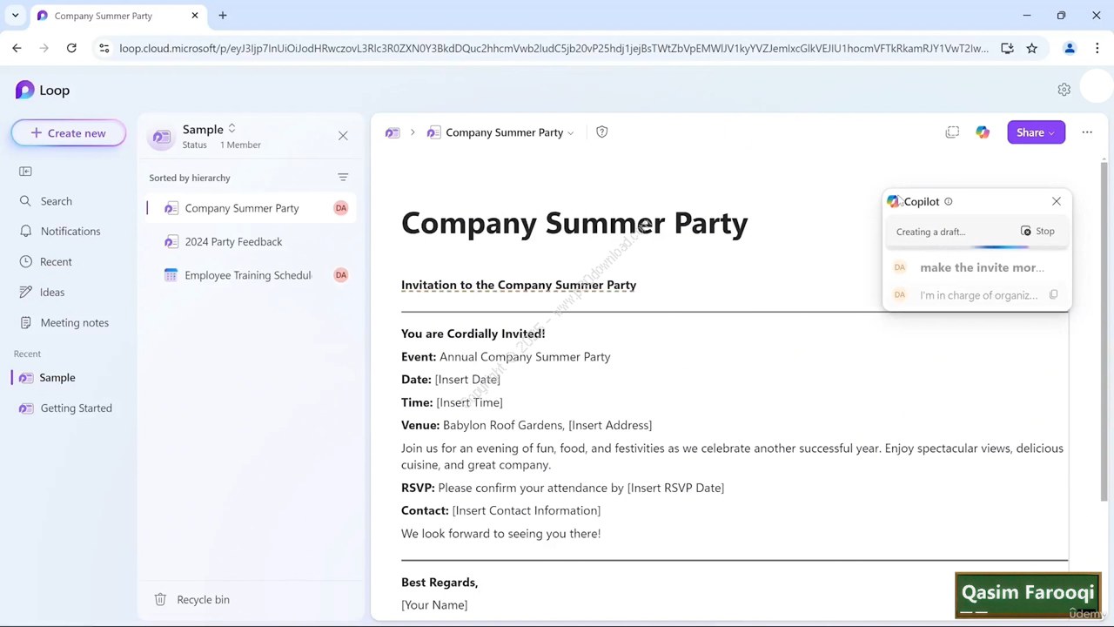1114x627 pixels.
Task: Select the 'make the invite mor...' prompt
Action: point(982,267)
